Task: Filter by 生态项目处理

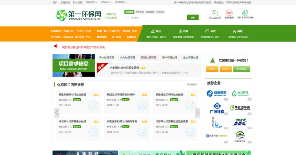Action: click(x=191, y=57)
